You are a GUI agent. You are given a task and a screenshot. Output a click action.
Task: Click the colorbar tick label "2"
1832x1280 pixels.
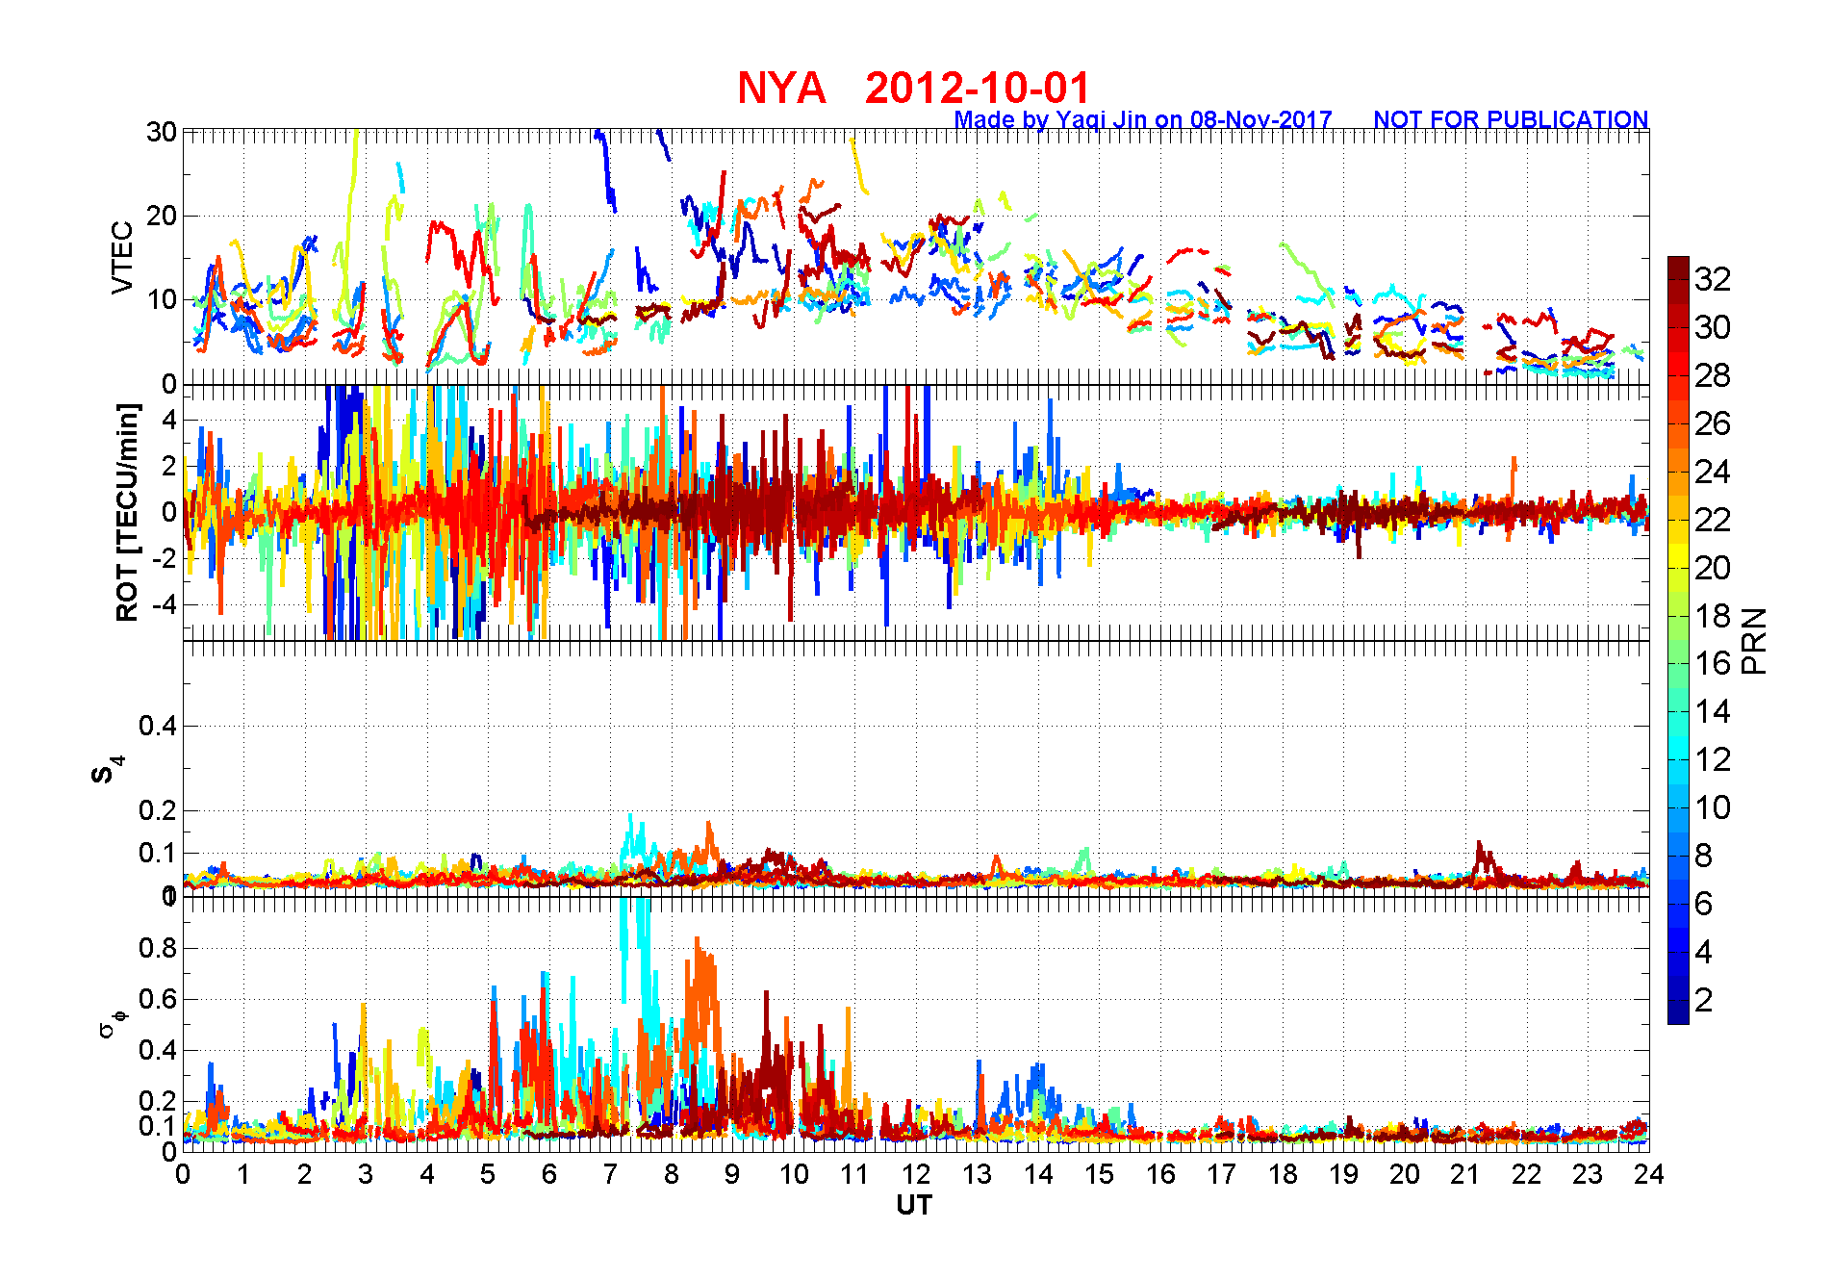[1704, 1000]
